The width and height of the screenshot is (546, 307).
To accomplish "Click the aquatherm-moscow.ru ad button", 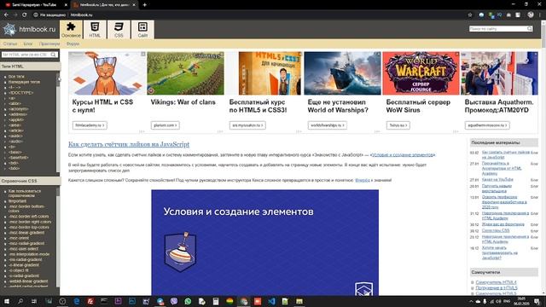I will point(487,125).
